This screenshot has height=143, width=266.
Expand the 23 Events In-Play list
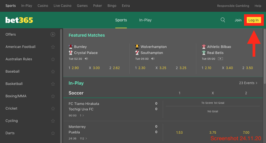pyautogui.click(x=248, y=83)
